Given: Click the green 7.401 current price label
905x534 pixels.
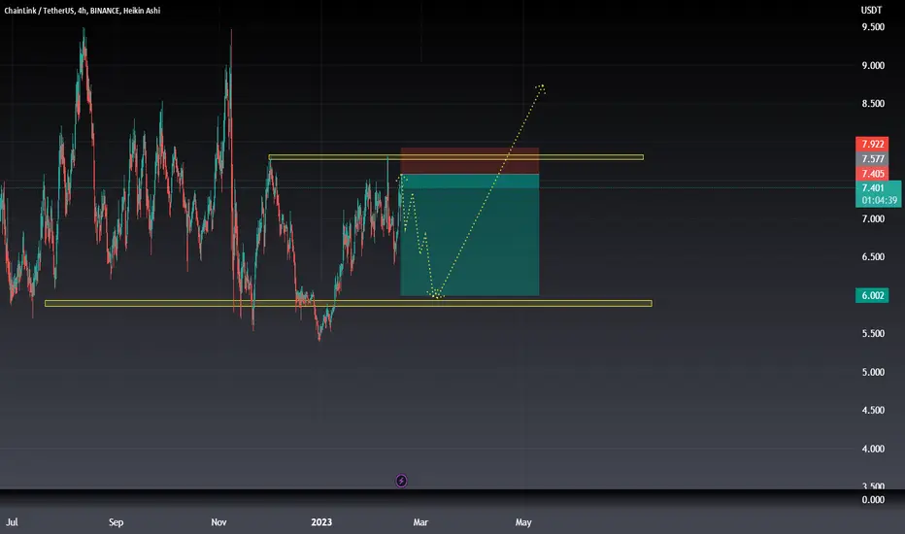Looking at the screenshot, I should 872,187.
